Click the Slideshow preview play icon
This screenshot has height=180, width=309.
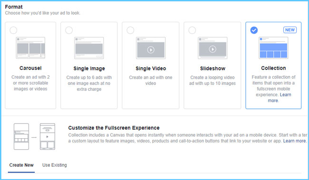point(212,49)
